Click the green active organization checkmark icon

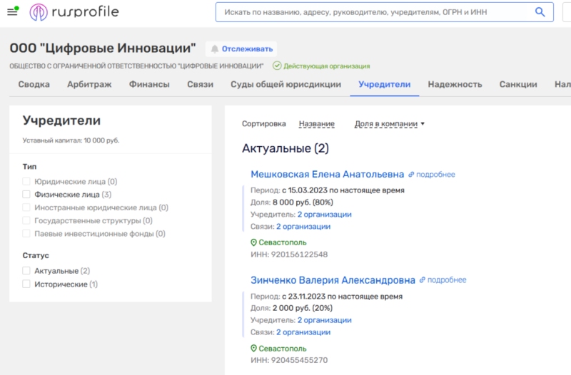click(x=277, y=66)
